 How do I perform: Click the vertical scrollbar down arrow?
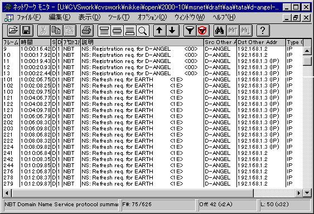pos(307,193)
